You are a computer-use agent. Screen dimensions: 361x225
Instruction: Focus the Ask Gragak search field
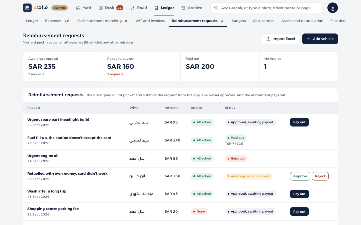(266, 8)
